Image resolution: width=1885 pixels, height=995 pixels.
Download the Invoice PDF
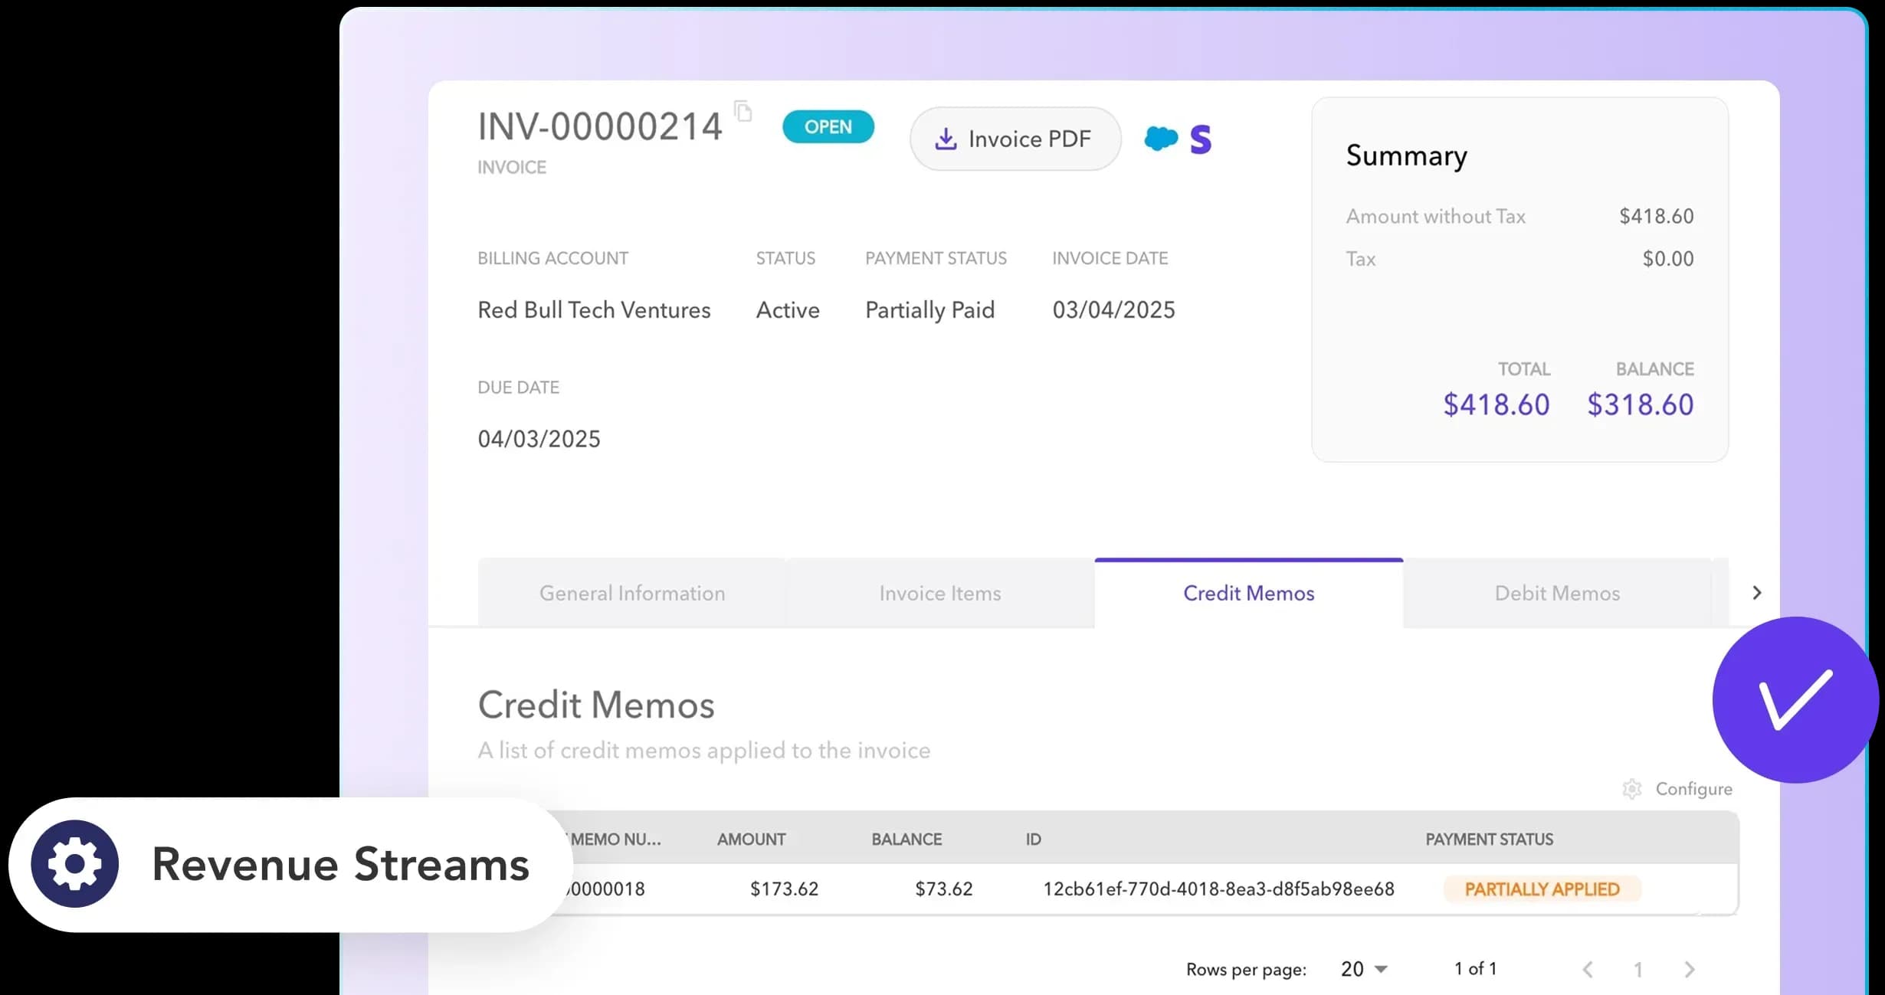coord(1015,139)
